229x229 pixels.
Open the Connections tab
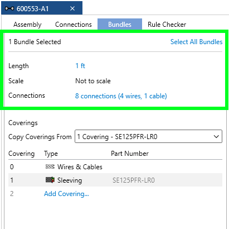[x=74, y=25]
